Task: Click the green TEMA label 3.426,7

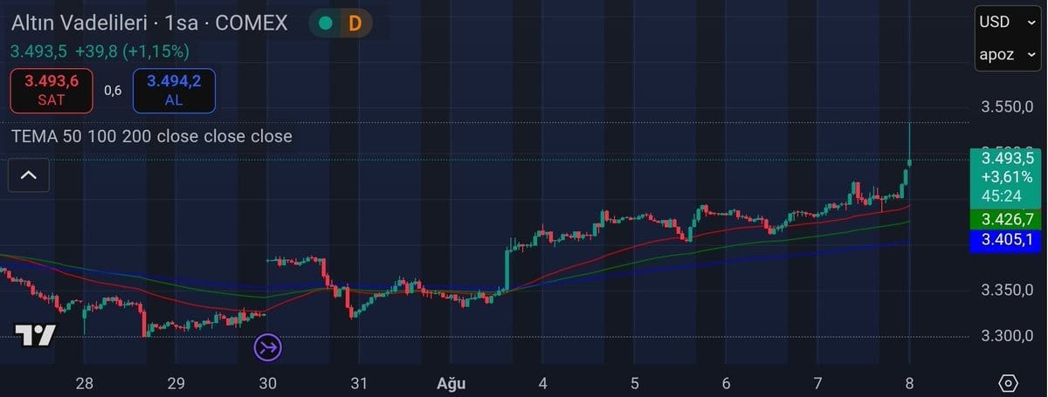Action: [1007, 218]
